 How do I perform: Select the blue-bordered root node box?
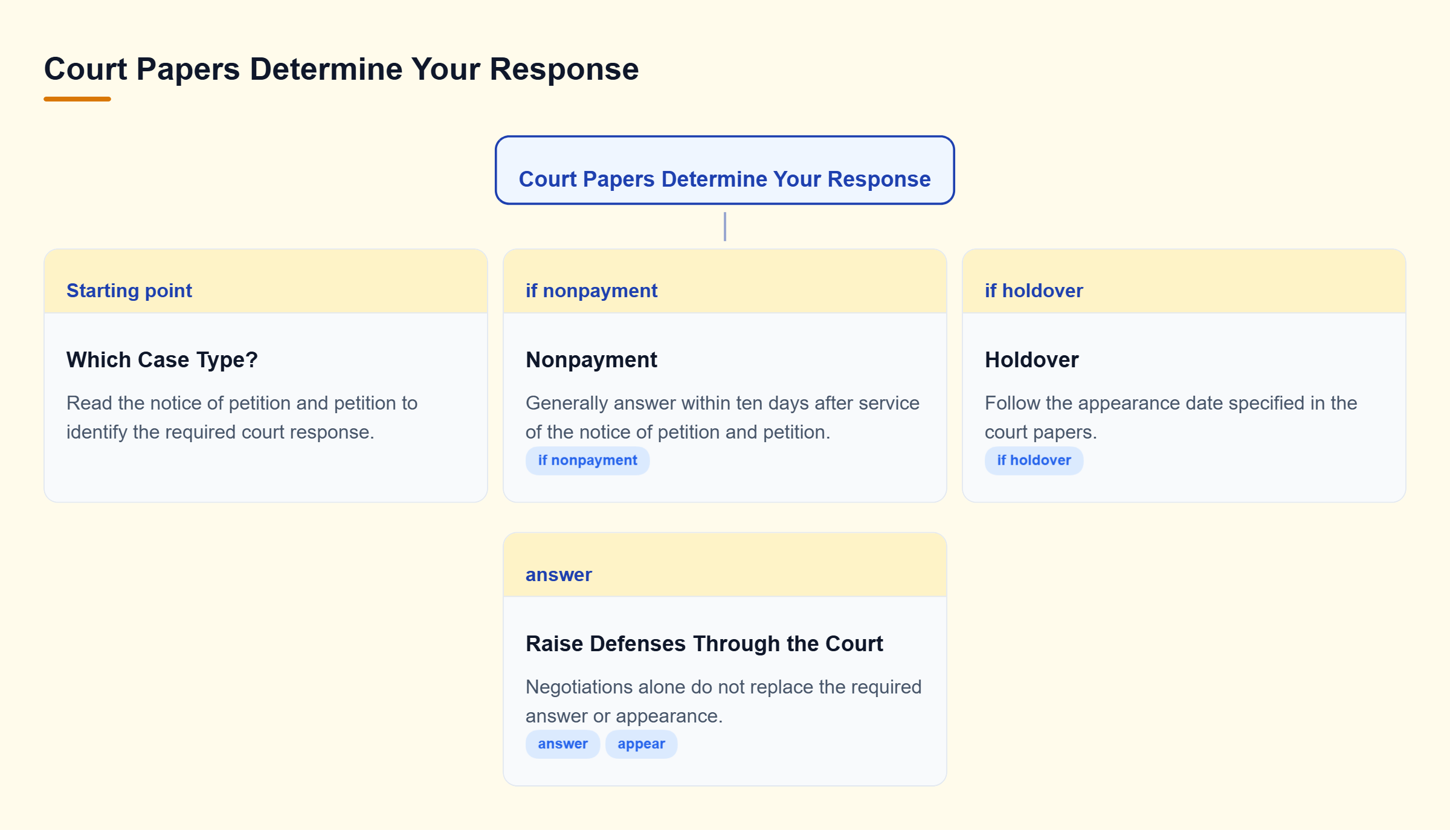(724, 170)
